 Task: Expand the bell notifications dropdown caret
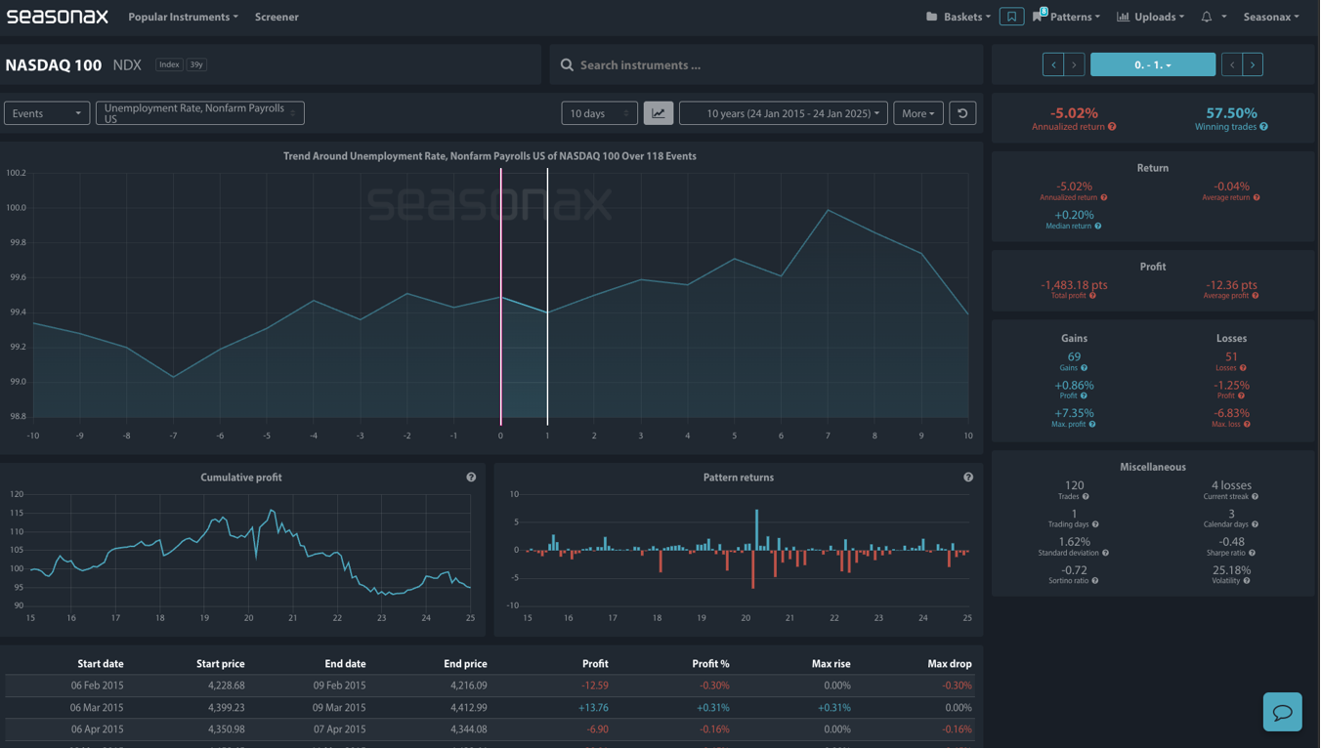(x=1224, y=17)
